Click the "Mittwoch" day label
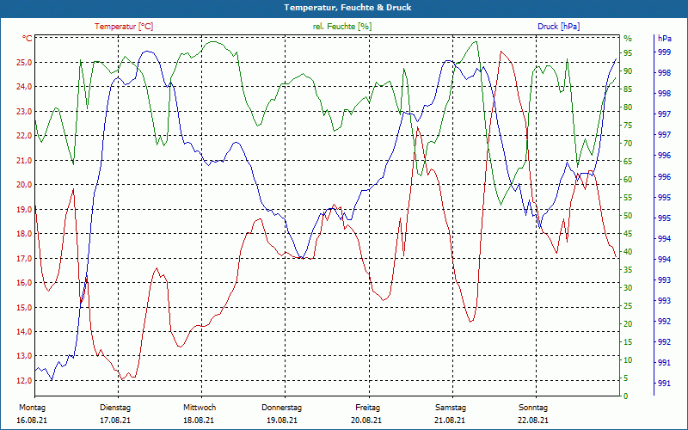The image size is (688, 430). [x=200, y=407]
